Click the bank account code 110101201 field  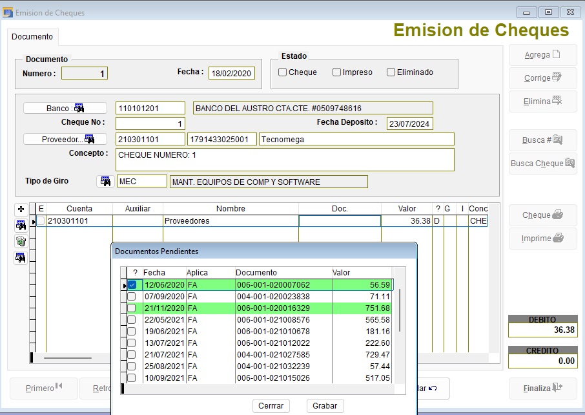tap(150, 109)
